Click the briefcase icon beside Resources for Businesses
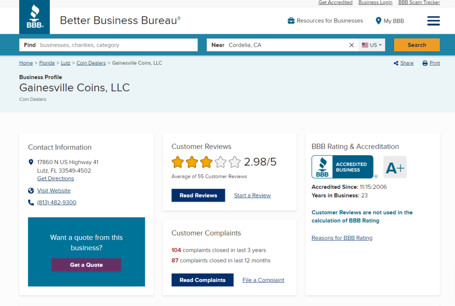 click(x=291, y=20)
